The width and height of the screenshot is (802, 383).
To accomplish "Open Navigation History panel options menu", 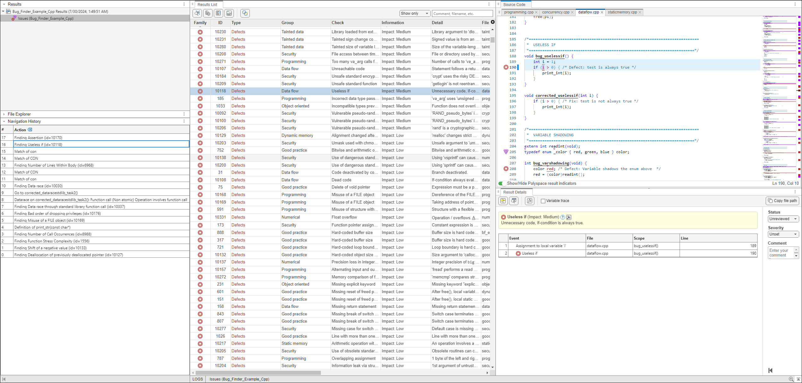I will pos(184,121).
